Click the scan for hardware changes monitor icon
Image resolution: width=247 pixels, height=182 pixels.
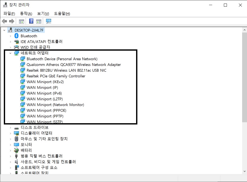[x=49, y=21]
